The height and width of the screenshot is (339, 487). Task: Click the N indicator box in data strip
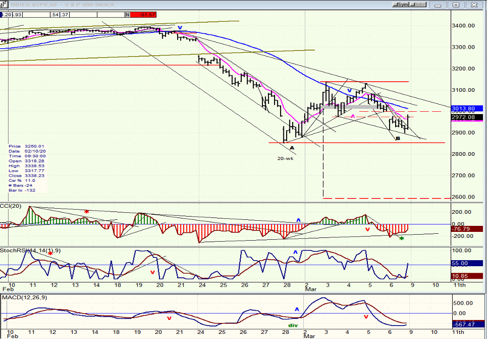pos(128,14)
